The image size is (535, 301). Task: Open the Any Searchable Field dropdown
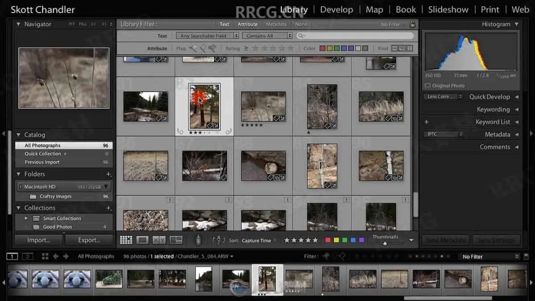click(207, 36)
